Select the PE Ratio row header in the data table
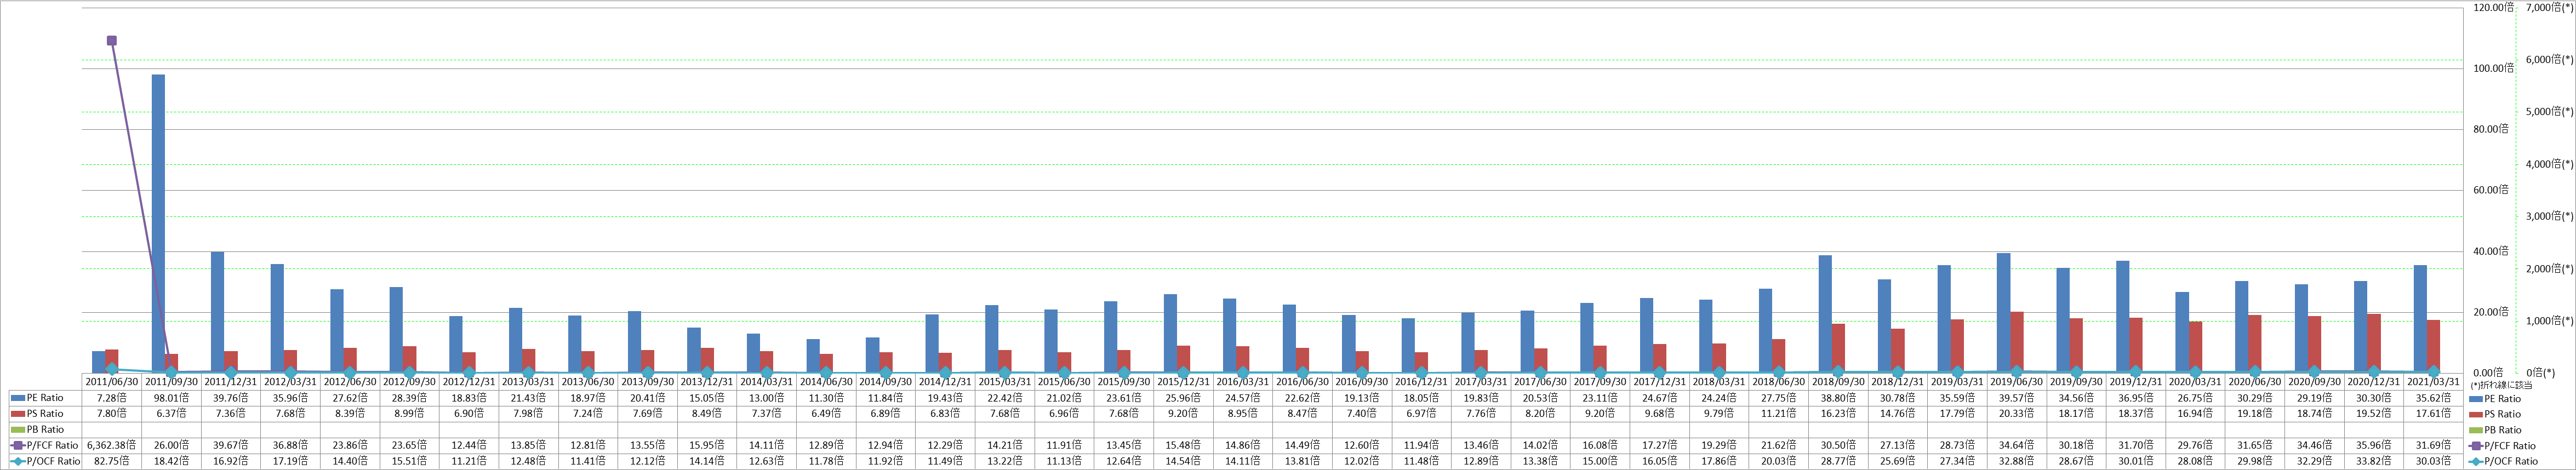The image size is (2576, 470). (x=45, y=398)
